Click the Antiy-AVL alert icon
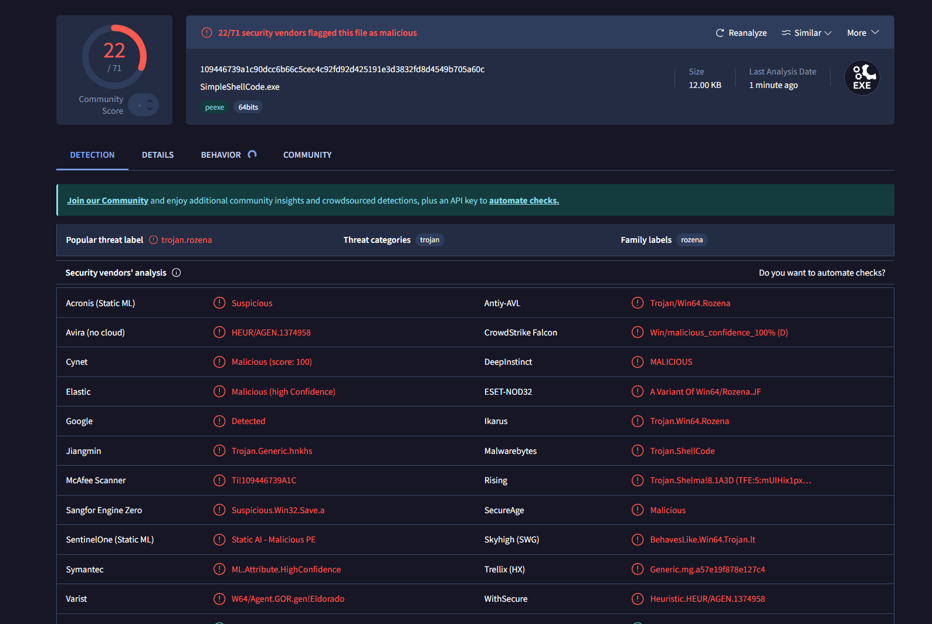This screenshot has width=932, height=624. 638,303
